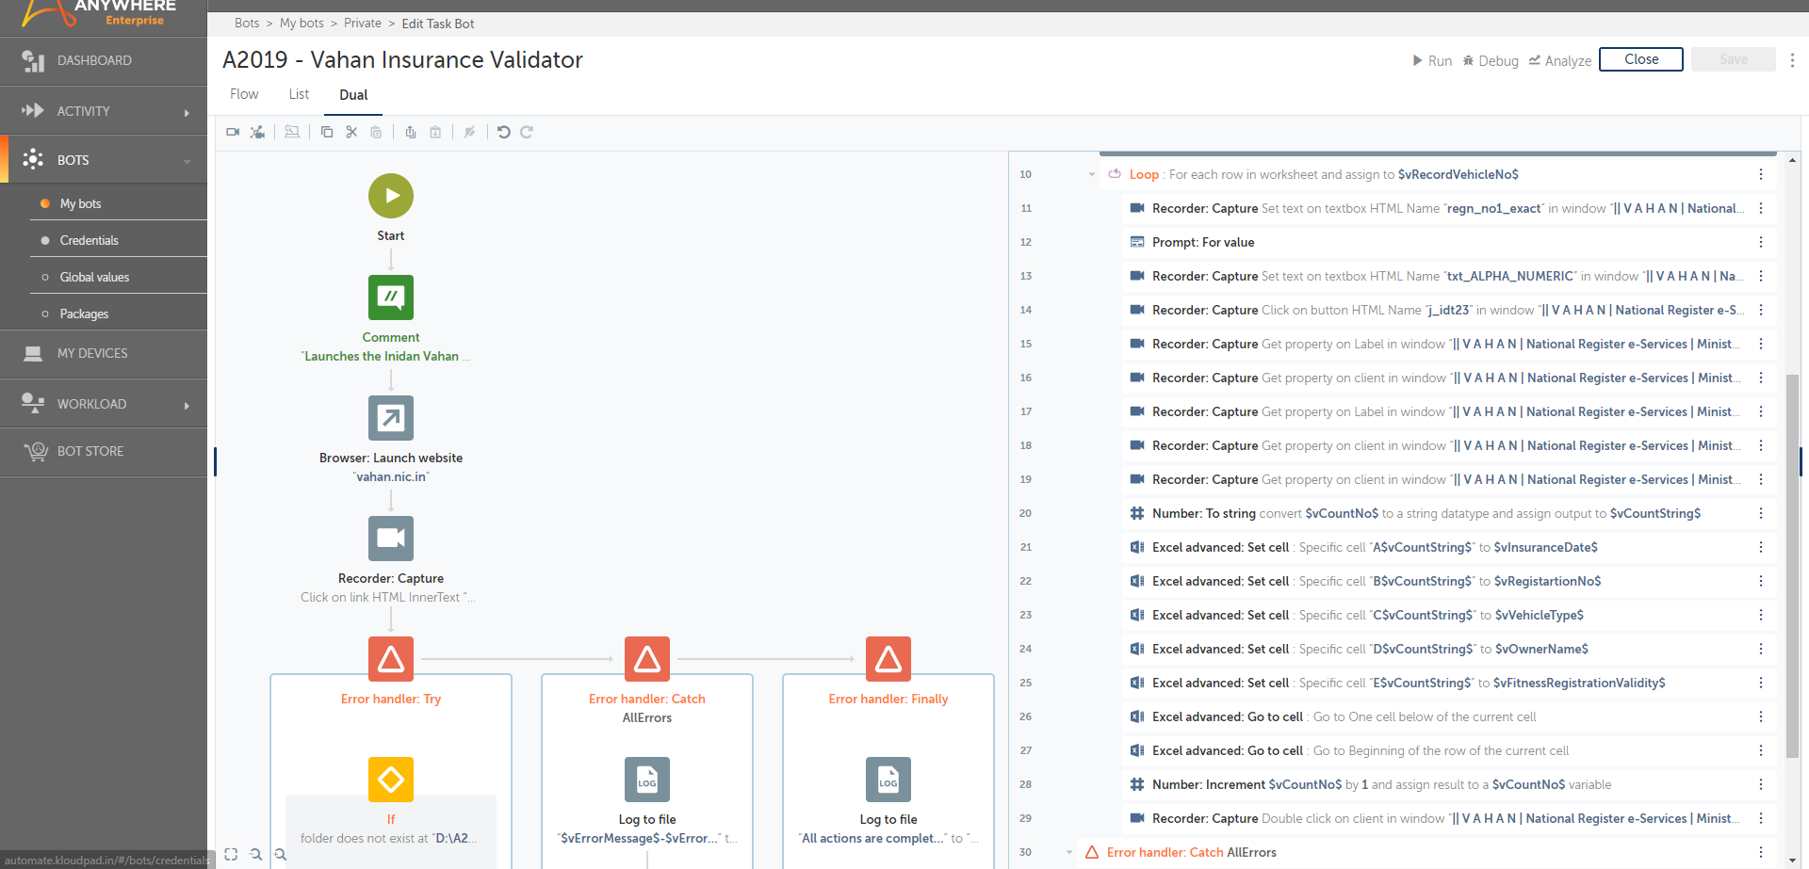Open Bot Store in the sidebar
This screenshot has width=1809, height=869.
pos(104,452)
